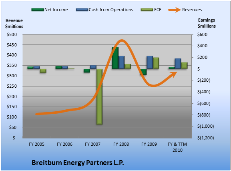Click the earnings-axis $400 label

pyautogui.click(x=202, y=46)
